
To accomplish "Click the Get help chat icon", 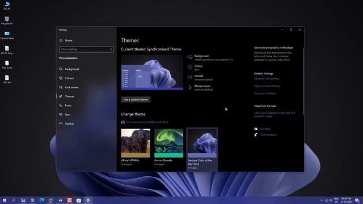I will [x=256, y=129].
